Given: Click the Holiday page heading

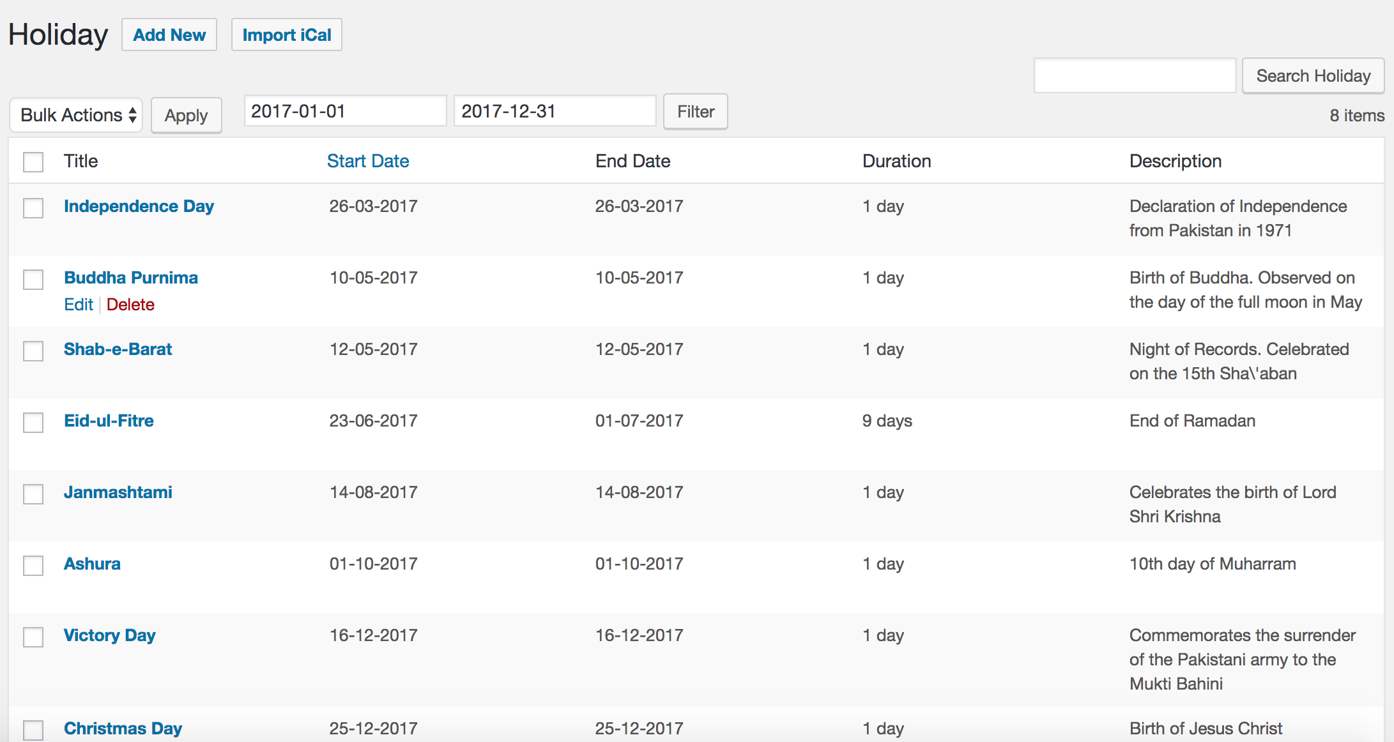Looking at the screenshot, I should click(58, 35).
